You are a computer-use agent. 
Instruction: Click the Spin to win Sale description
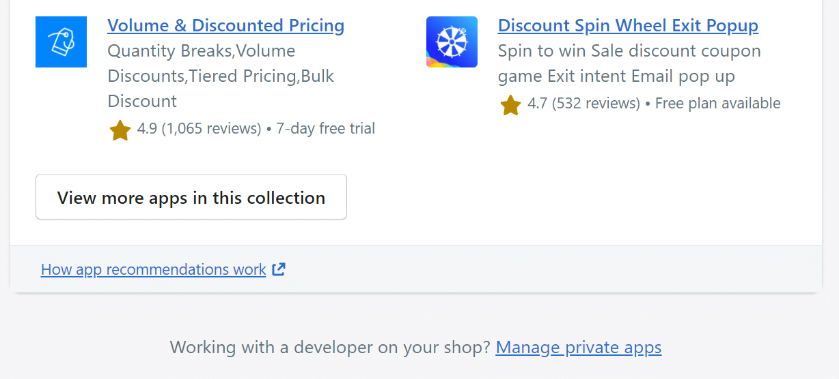629,51
